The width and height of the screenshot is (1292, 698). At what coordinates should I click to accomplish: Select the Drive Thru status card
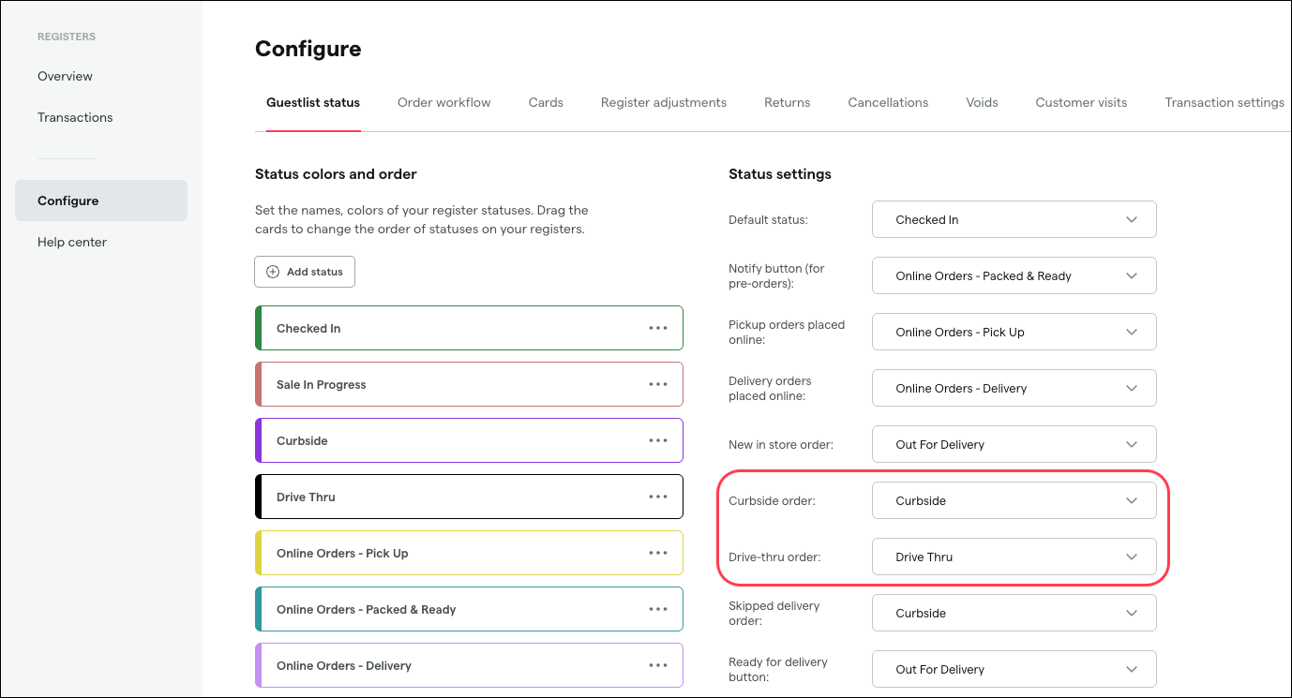450,497
